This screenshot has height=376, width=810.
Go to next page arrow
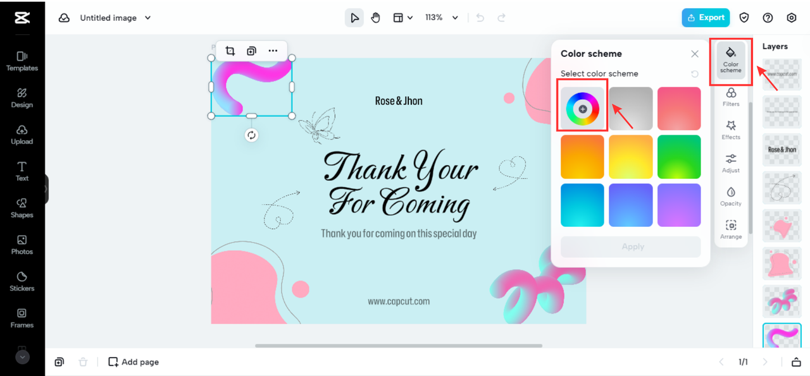tap(765, 362)
